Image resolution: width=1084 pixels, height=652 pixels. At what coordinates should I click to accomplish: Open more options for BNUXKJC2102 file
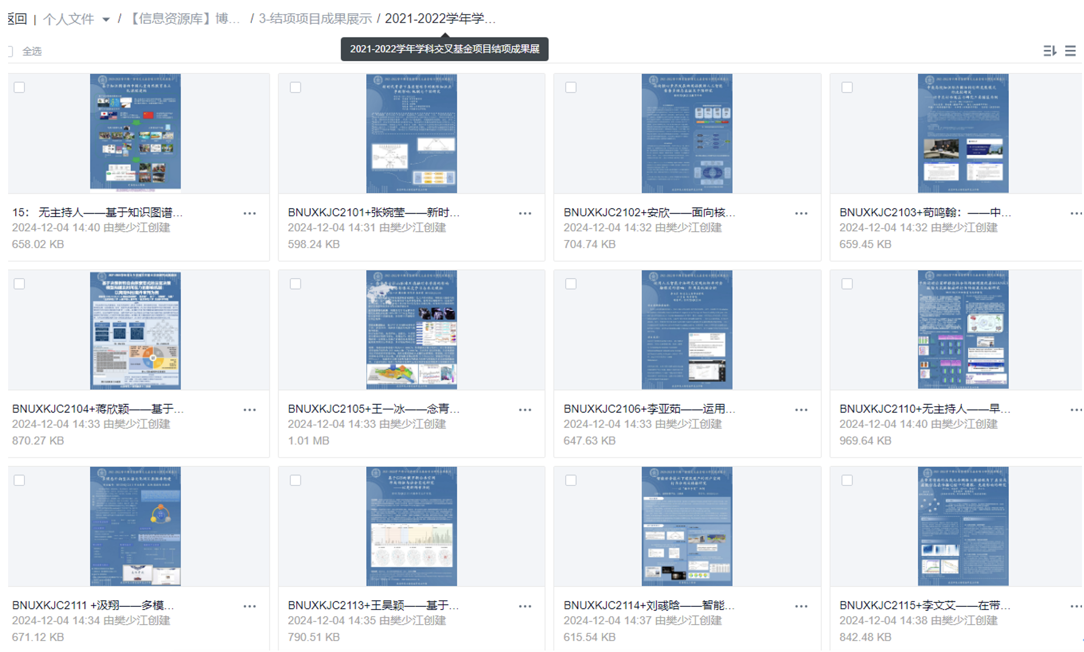(801, 214)
